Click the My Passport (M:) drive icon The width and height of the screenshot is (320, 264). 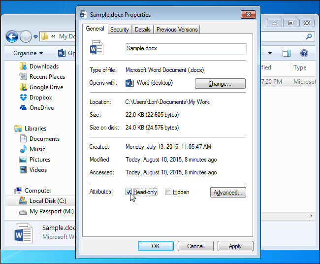pyautogui.click(x=23, y=213)
